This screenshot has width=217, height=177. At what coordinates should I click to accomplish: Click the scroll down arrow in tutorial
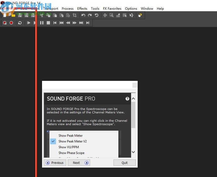(133, 152)
